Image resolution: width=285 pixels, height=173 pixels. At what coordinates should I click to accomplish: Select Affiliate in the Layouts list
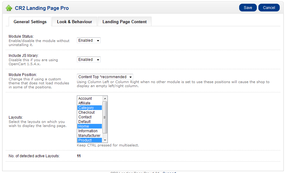click(90, 103)
